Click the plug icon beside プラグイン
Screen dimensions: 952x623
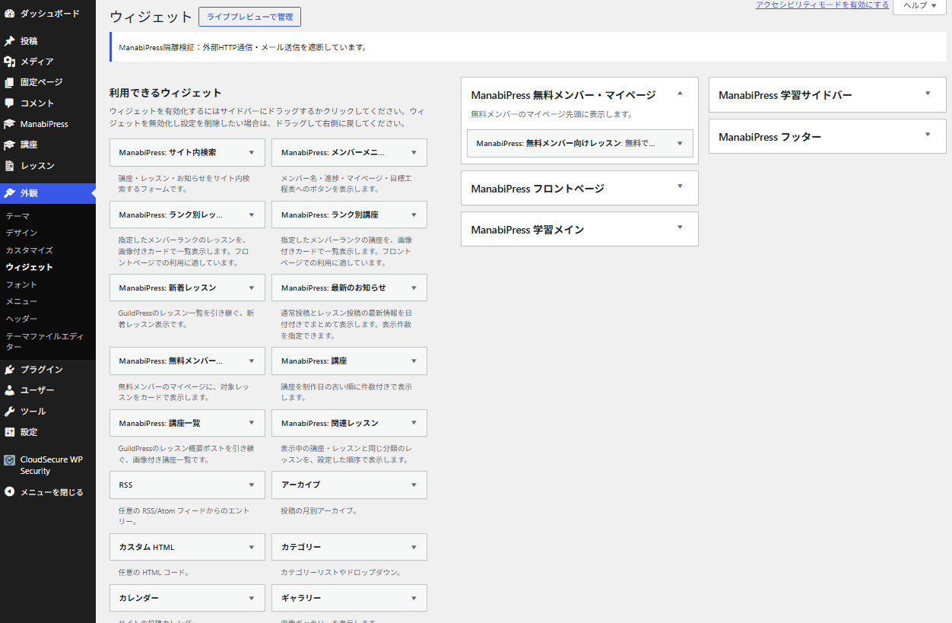9,370
